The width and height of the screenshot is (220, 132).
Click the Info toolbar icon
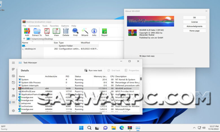(94, 32)
